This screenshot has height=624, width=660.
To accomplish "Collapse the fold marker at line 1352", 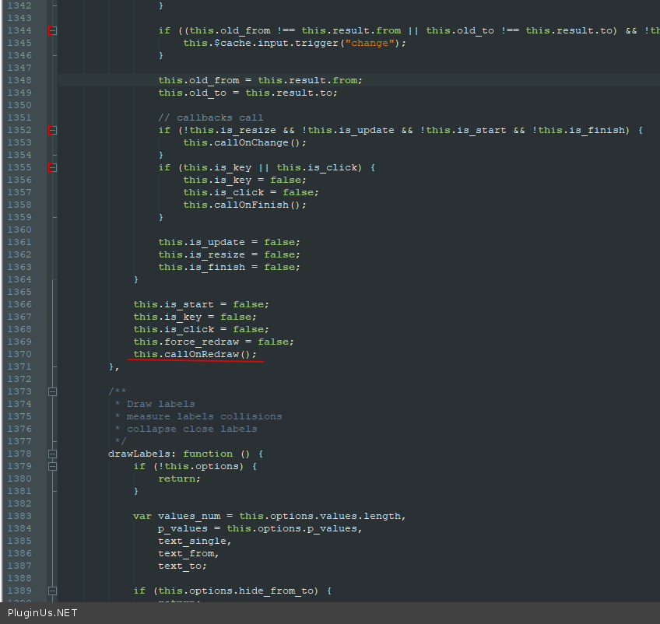I will (52, 131).
